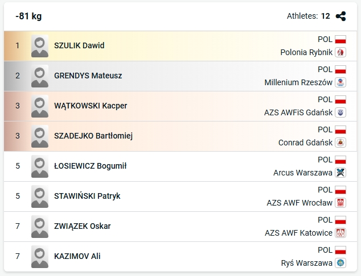361x276 pixels.
Task: Click the Ryś Warszawa club logo
Action: pos(341,263)
